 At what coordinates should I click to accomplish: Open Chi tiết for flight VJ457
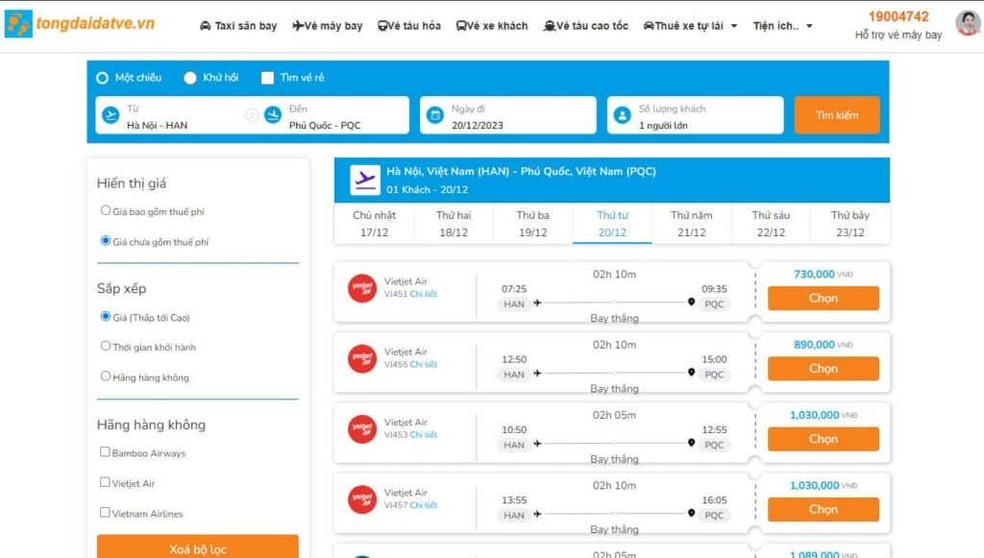(424, 505)
